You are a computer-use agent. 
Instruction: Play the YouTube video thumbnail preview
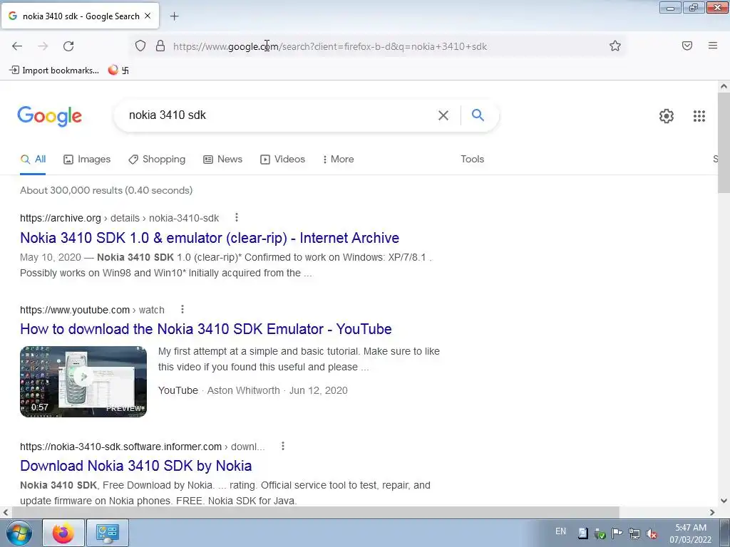(x=83, y=382)
